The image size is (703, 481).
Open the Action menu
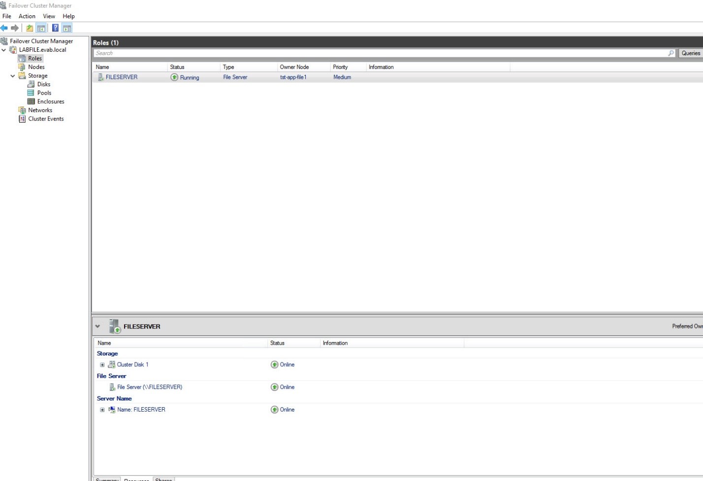coord(27,16)
